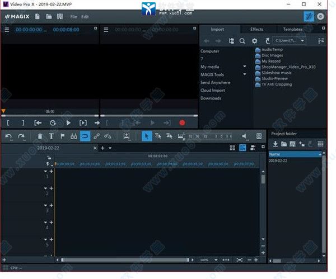Jump to range start

tap(38, 123)
